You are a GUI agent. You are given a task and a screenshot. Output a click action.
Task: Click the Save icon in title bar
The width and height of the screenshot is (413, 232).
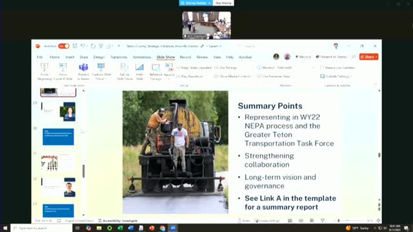75,46
